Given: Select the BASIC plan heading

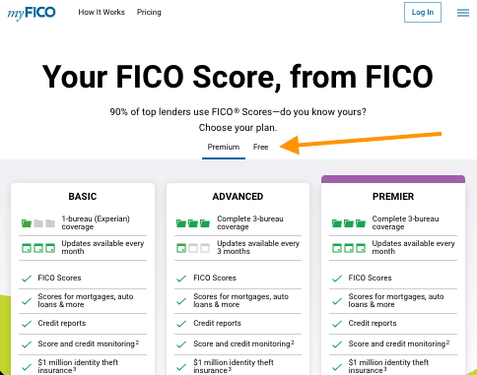Looking at the screenshot, I should [x=83, y=197].
